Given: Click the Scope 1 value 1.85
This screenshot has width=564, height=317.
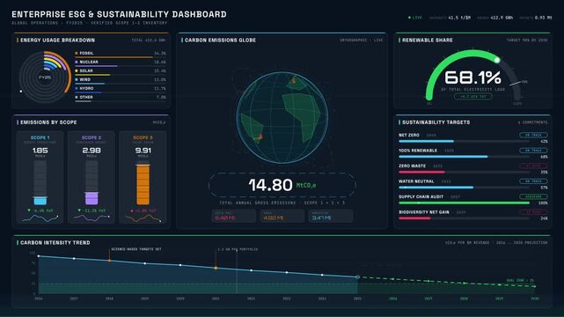Looking at the screenshot, I should [40, 151].
